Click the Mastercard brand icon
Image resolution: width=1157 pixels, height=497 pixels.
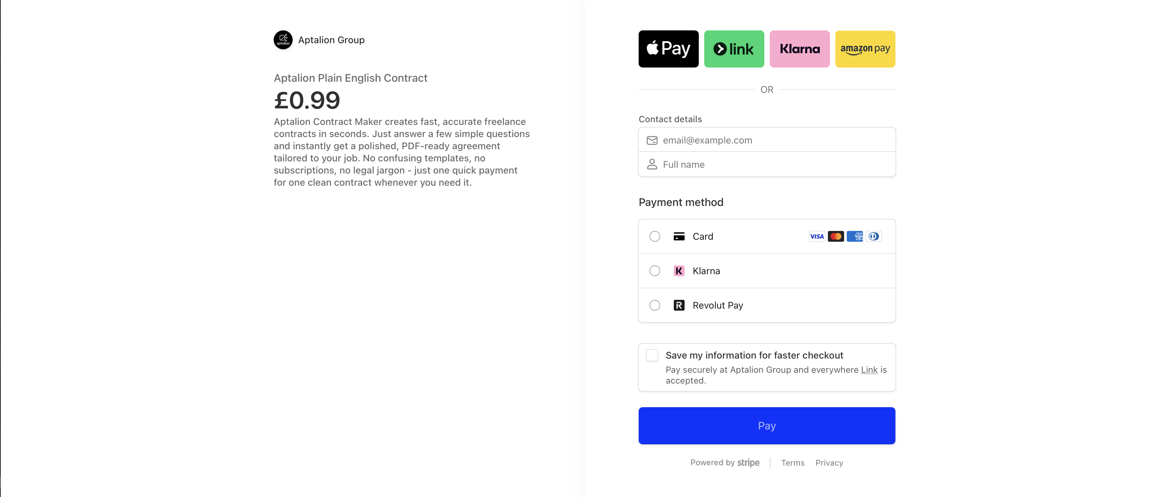(836, 236)
